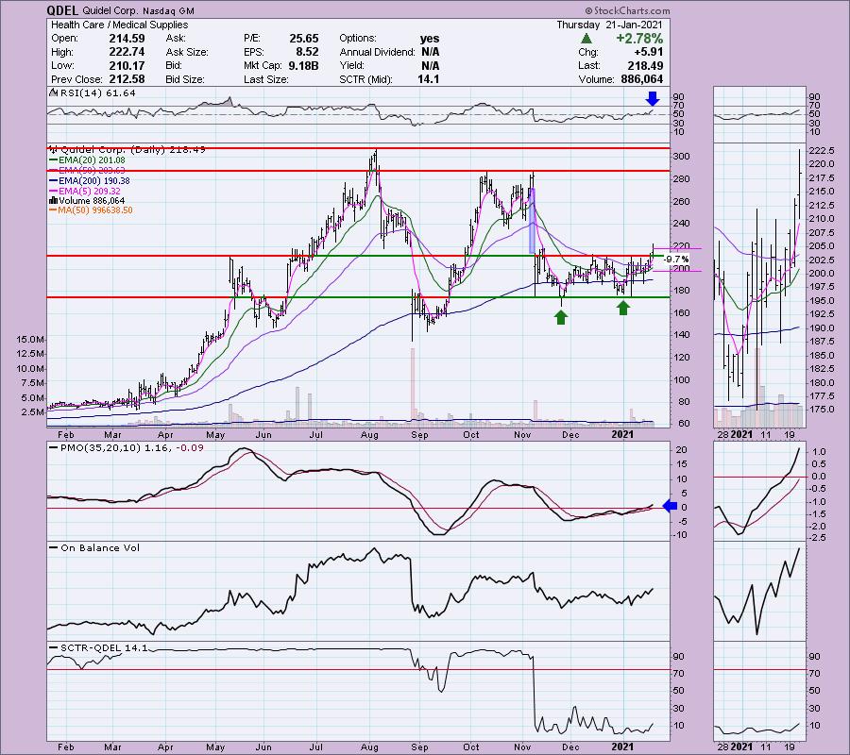Click the small icon before RSI(14)
Screen dimensions: 850x755
click(x=53, y=92)
